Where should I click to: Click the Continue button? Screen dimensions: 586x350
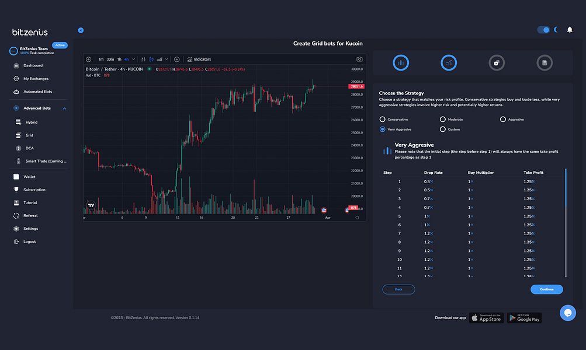[546, 289]
